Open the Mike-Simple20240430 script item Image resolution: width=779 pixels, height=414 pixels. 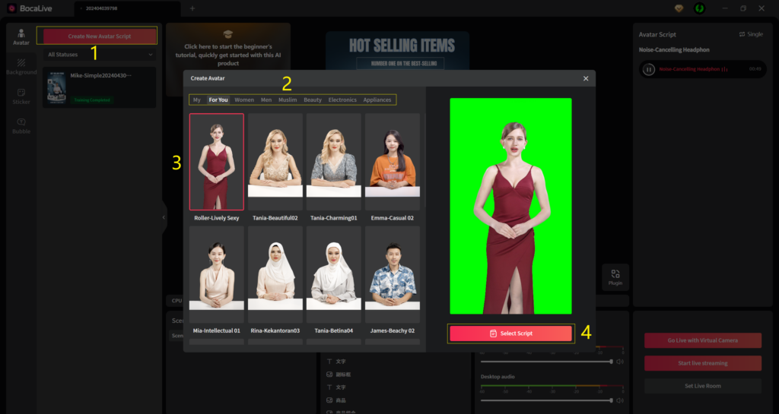100,87
